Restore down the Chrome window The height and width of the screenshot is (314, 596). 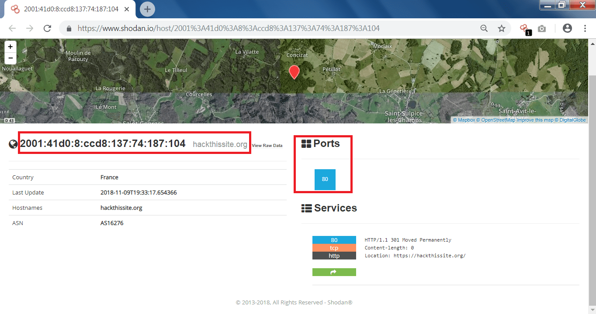(x=562, y=4)
